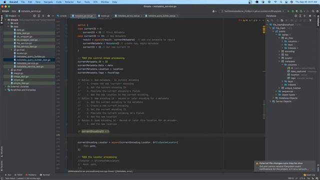Expand External Libraries node
320x180 pixels.
5,86
